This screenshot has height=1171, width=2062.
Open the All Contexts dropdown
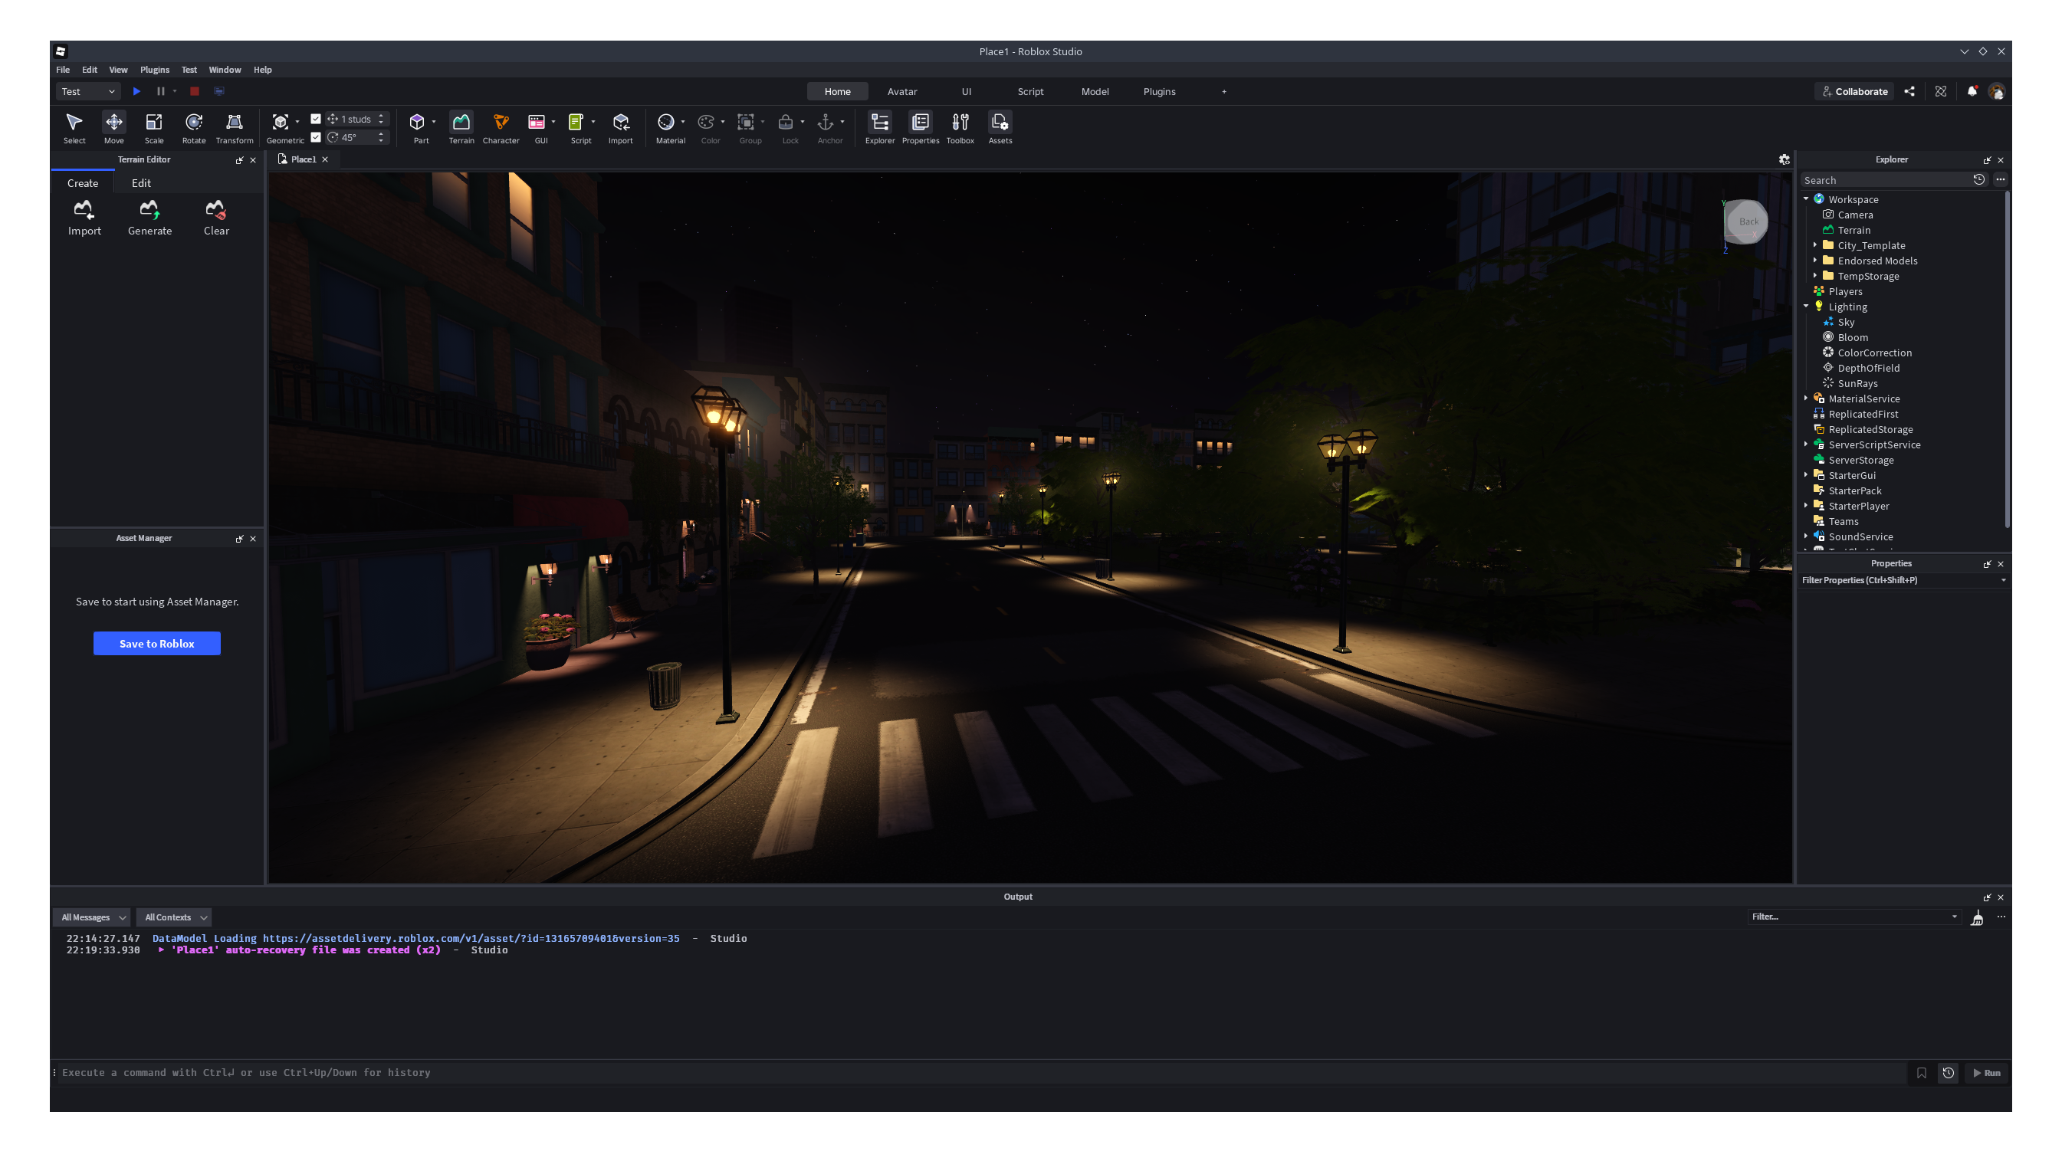[x=175, y=917]
